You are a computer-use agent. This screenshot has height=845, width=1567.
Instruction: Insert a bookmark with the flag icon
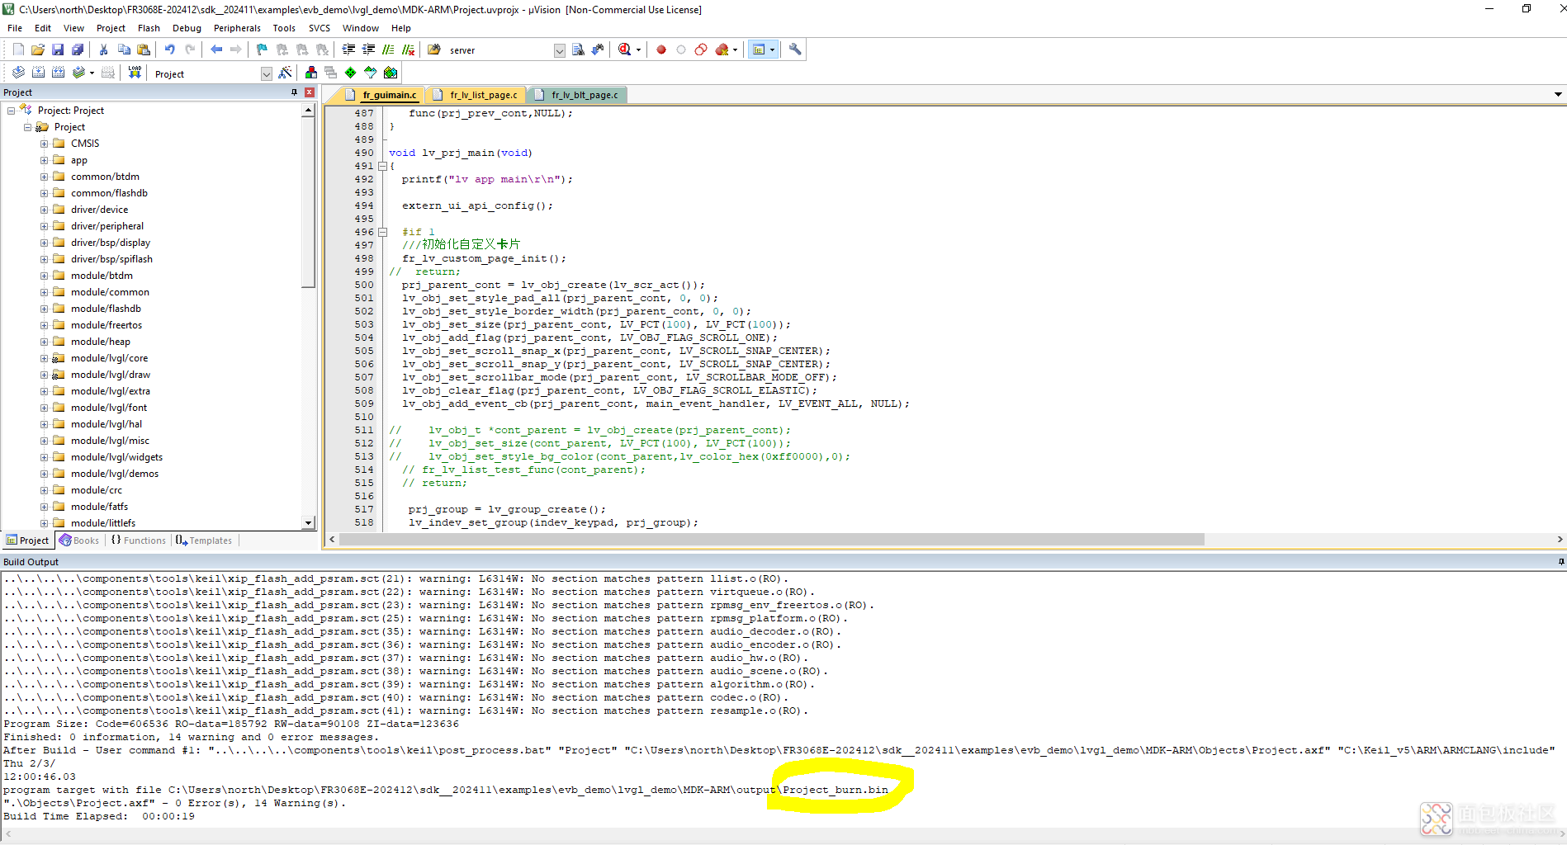pyautogui.click(x=263, y=50)
